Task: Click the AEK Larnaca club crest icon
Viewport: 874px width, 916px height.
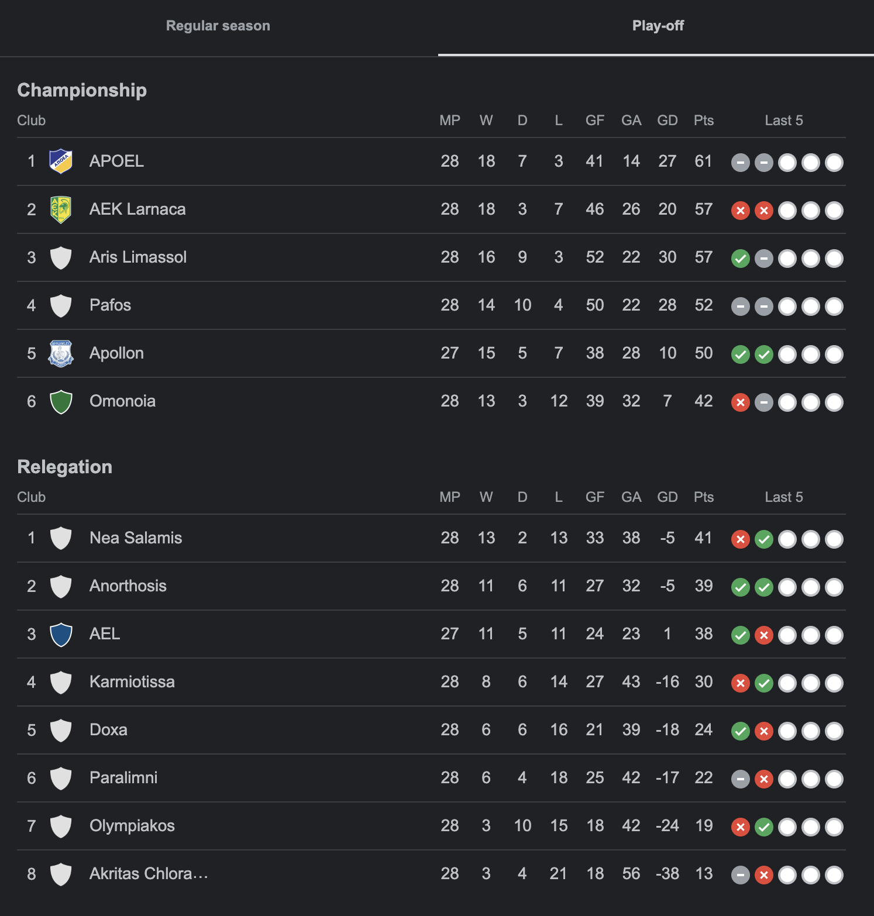Action: click(x=61, y=209)
